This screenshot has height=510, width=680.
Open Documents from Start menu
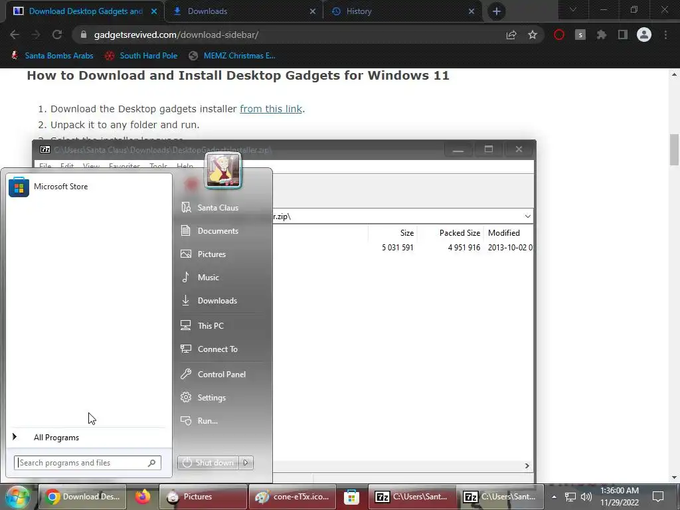pyautogui.click(x=217, y=230)
